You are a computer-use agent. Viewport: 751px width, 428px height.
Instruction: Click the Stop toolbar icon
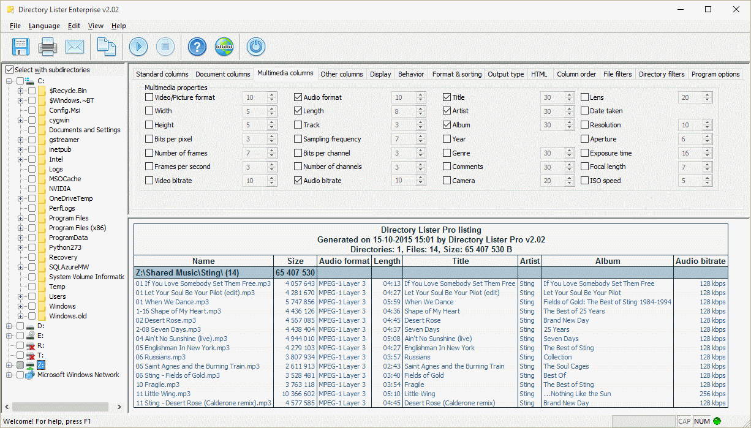165,47
